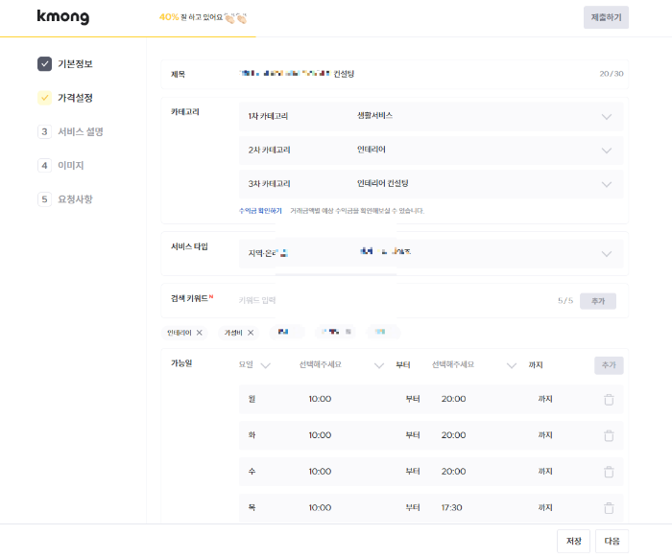The image size is (672, 558).
Task: Click the 기본정보 step checkmark icon
Action: (44, 64)
